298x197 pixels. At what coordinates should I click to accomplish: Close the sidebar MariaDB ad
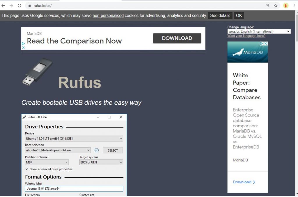tap(266, 44)
